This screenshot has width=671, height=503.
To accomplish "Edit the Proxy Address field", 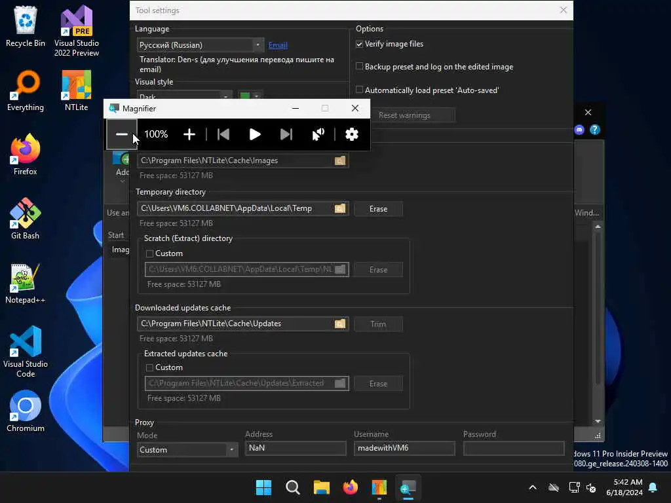I will (296, 448).
